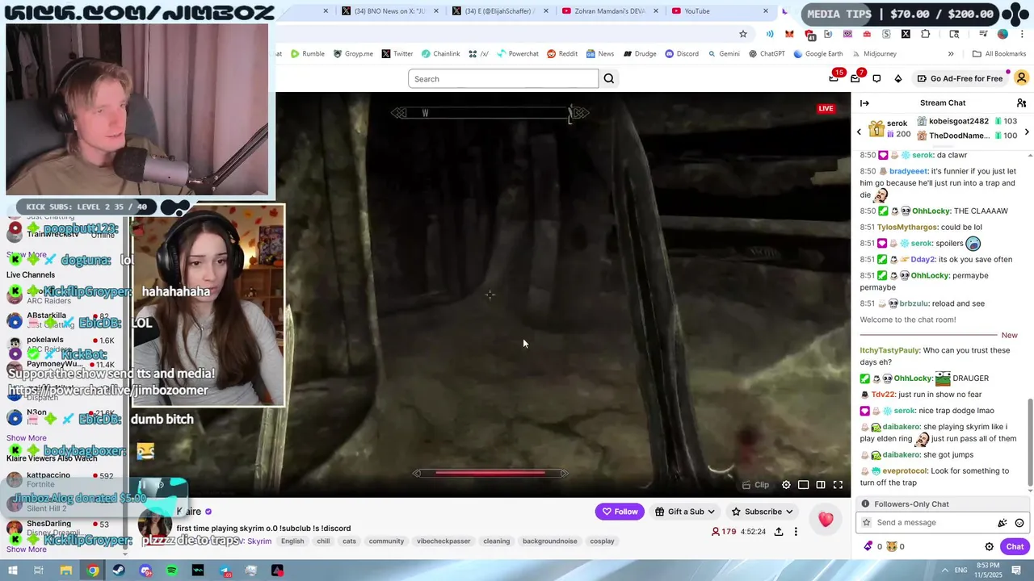The width and height of the screenshot is (1034, 581).
Task: Click Go Ad-Free for Free button
Action: click(960, 79)
